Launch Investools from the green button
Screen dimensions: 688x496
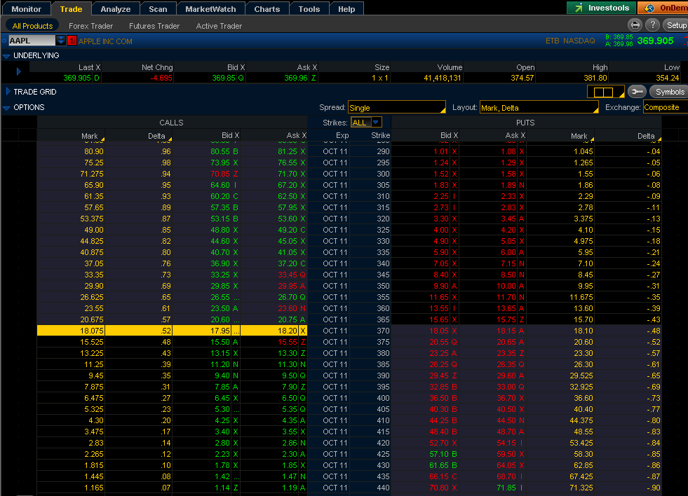point(601,8)
